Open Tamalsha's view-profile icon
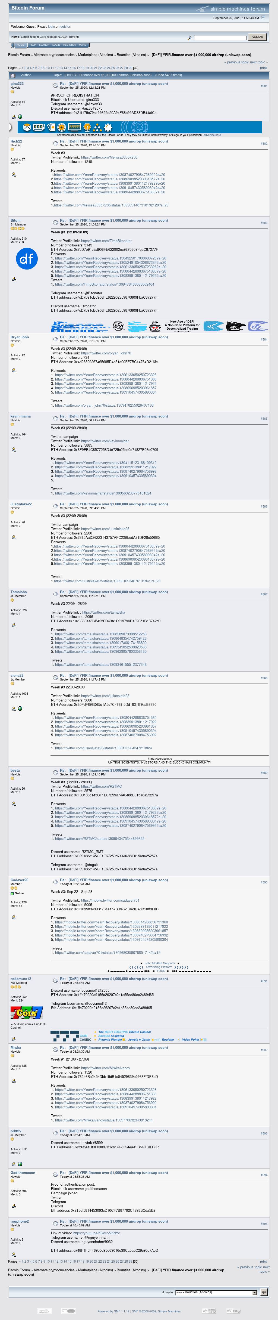 14,625
